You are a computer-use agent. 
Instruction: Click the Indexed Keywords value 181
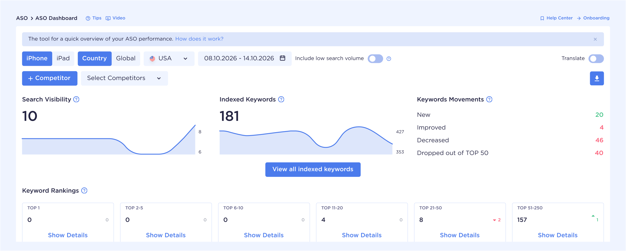point(229,116)
